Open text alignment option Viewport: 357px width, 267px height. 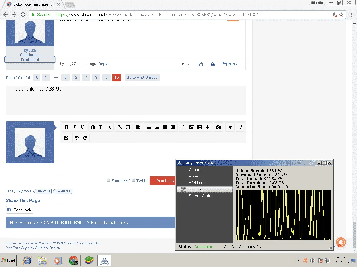138,127
